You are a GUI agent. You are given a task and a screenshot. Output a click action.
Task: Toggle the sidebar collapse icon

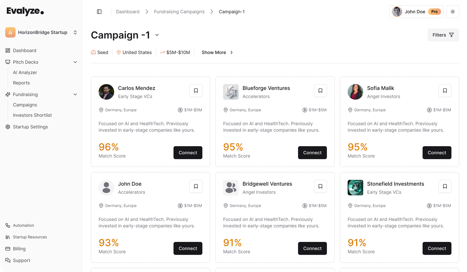pos(99,12)
